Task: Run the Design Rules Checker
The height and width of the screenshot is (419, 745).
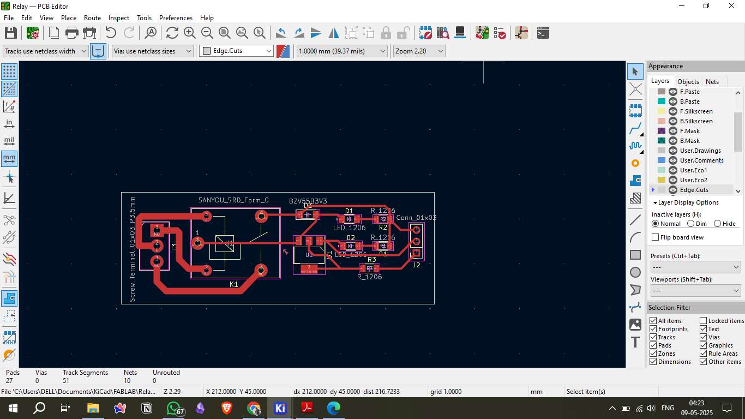Action: coord(500,33)
